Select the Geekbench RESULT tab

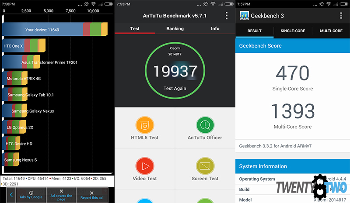pyautogui.click(x=255, y=31)
